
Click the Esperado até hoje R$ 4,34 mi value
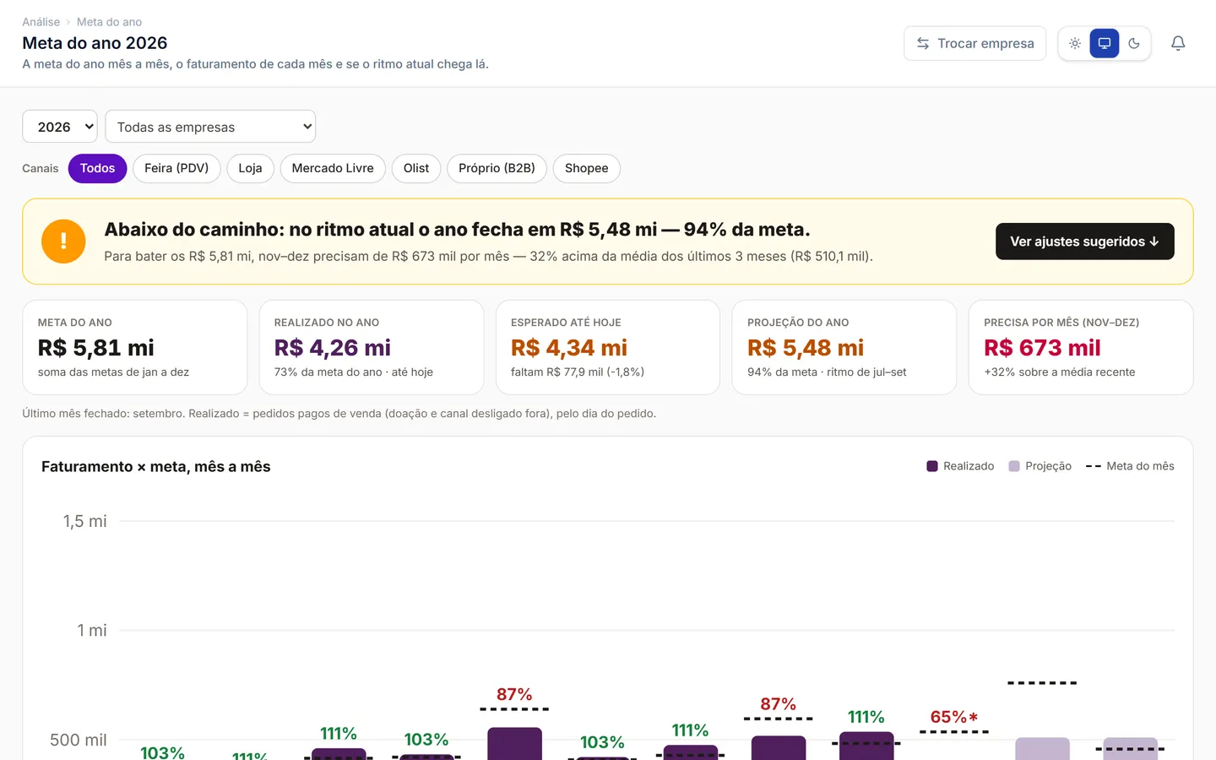pos(568,348)
